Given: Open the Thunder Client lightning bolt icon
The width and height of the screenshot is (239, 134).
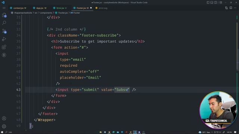Looking at the screenshot, I should (x=4, y=55).
